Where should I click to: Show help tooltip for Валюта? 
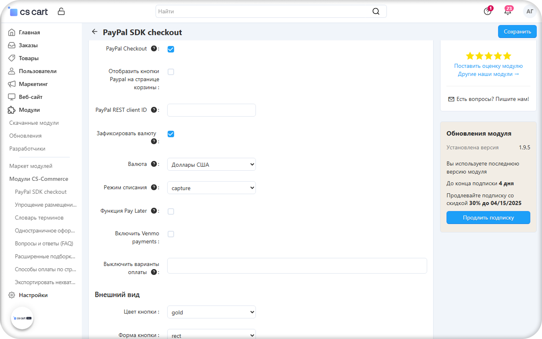coord(154,164)
